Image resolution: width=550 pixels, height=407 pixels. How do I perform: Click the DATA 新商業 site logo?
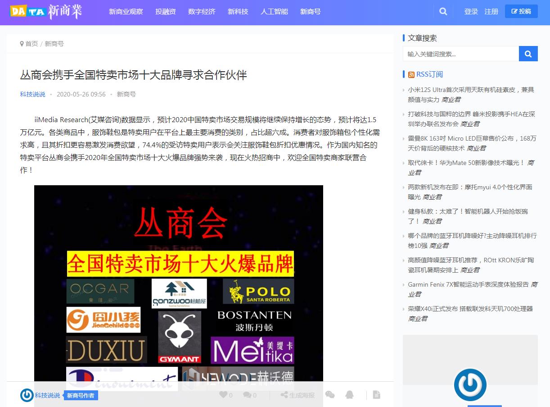pos(47,12)
